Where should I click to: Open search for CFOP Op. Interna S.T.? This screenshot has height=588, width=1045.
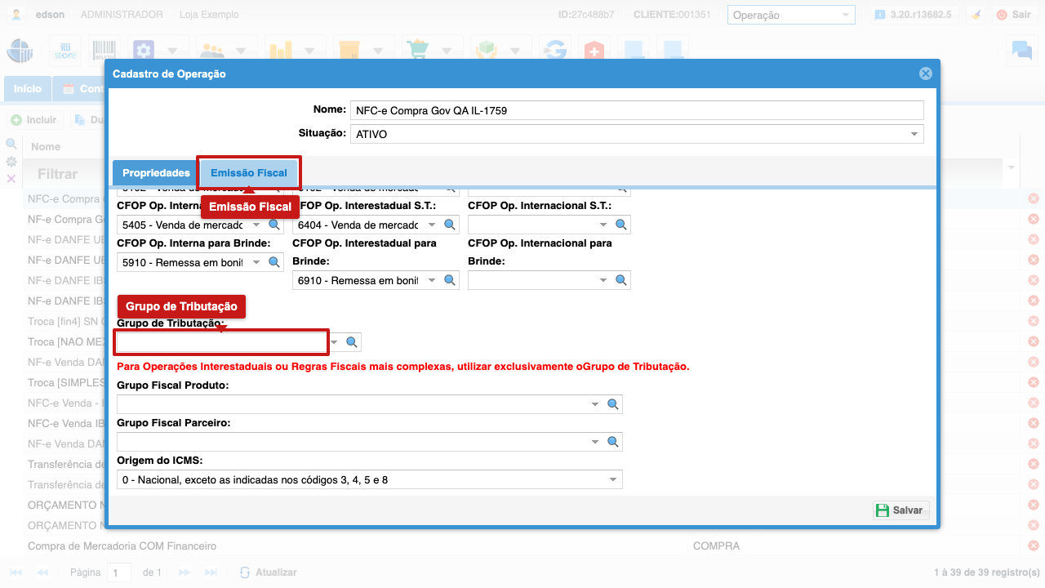pos(275,225)
